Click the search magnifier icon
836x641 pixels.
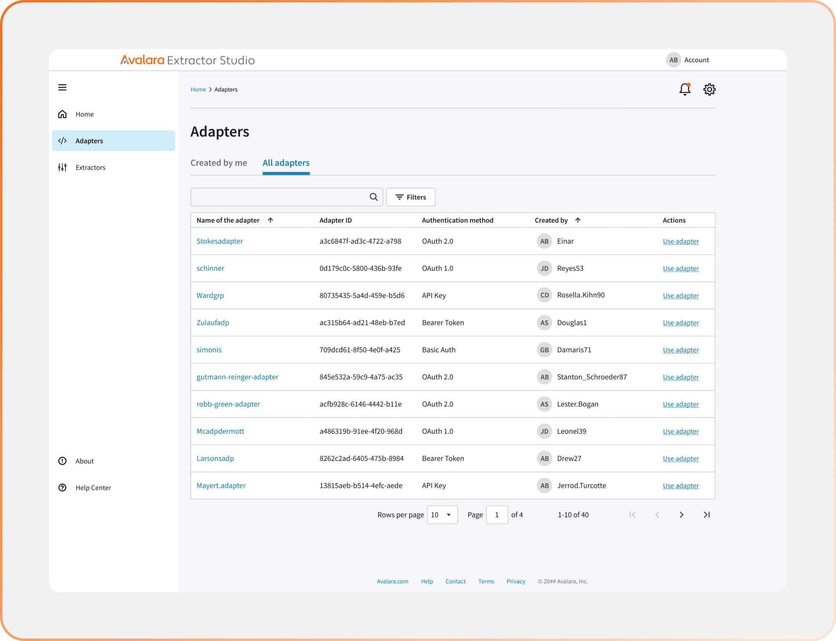point(373,197)
